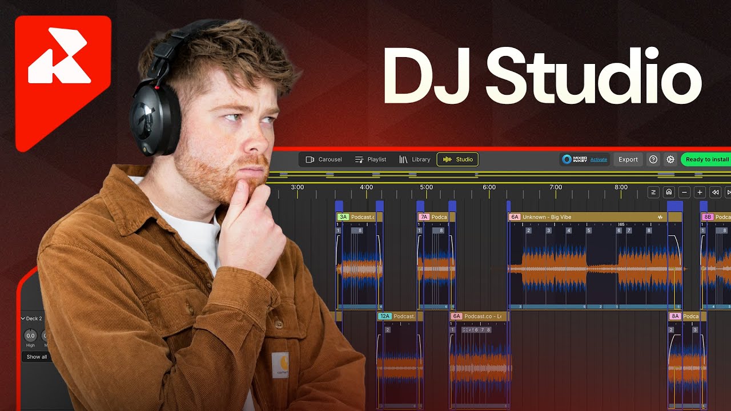Toggle the magnet snap icon above timeline
Screen dimensions: 731x411
pyautogui.click(x=669, y=192)
